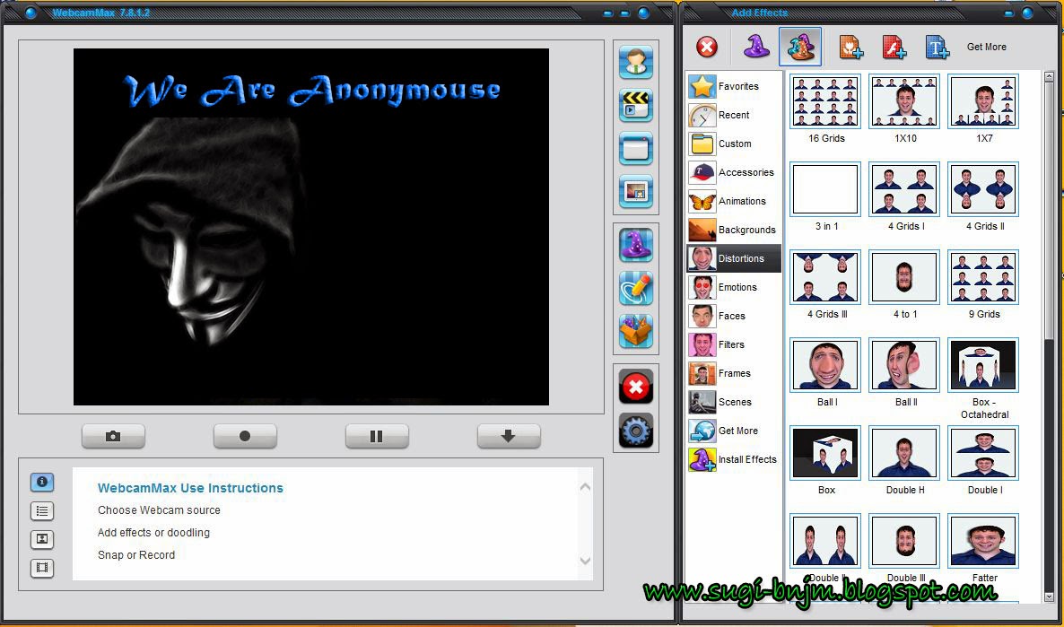
Task: Select the Scenes category
Action: 734,402
